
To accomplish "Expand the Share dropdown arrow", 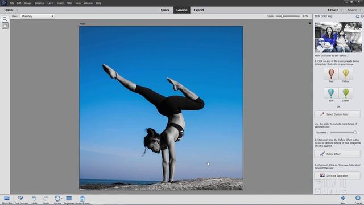I will (x=360, y=10).
